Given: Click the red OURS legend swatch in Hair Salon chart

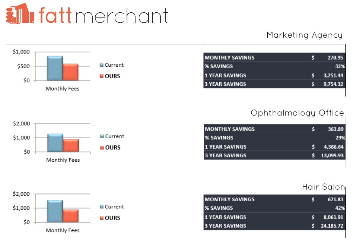Looking at the screenshot, I should tap(102, 218).
